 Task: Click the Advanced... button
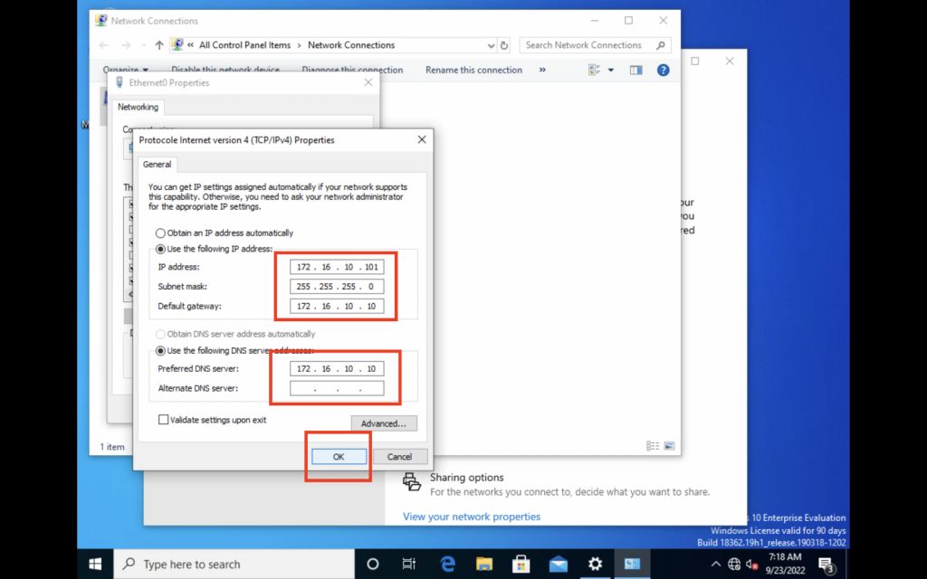click(x=384, y=423)
